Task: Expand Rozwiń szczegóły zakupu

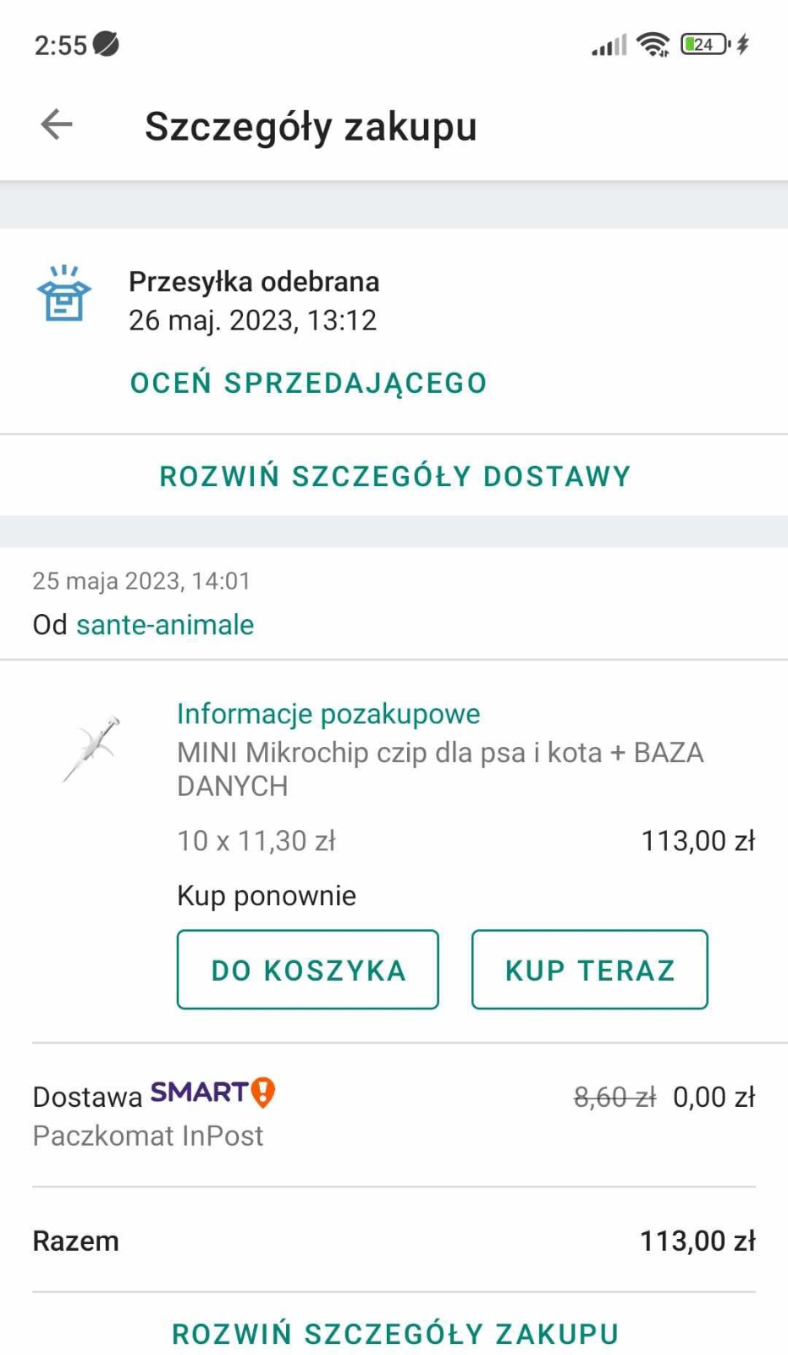Action: click(395, 1334)
